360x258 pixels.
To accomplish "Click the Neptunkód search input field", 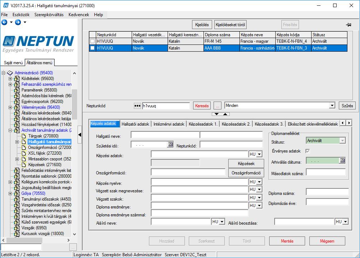I will pos(166,106).
